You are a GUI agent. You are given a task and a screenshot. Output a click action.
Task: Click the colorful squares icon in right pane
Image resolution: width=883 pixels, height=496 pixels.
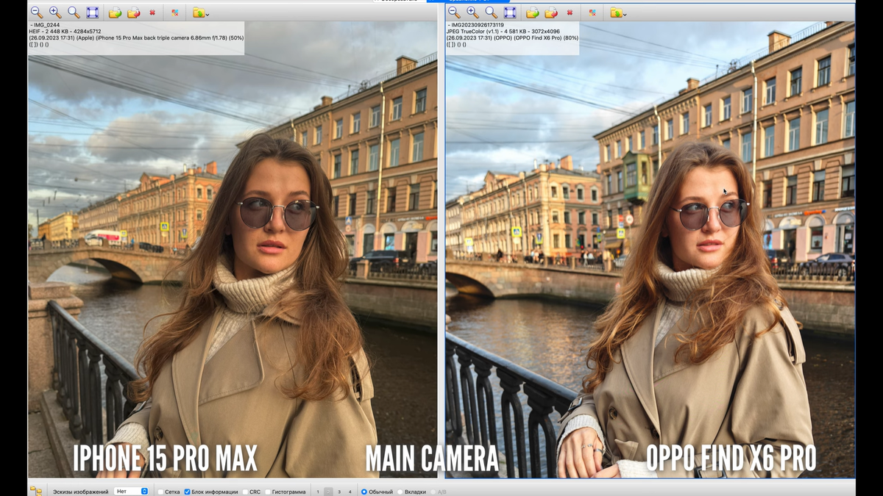pyautogui.click(x=592, y=12)
